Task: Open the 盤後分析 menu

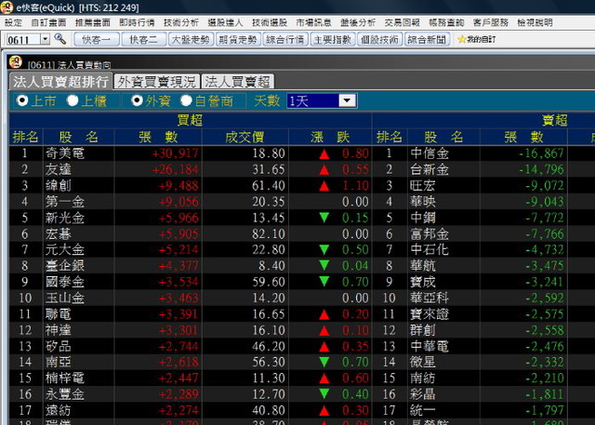Action: click(x=358, y=22)
